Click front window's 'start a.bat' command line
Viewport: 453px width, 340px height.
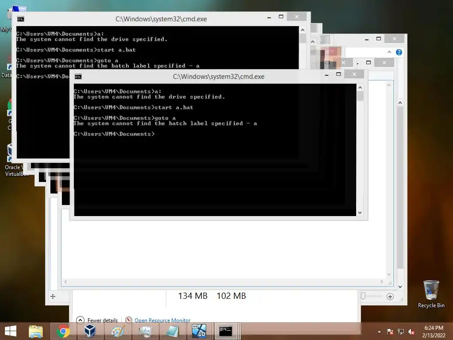pos(134,108)
